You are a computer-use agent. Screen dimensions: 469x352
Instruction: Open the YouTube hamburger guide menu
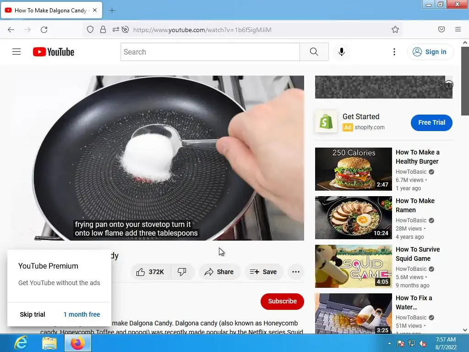(16, 52)
